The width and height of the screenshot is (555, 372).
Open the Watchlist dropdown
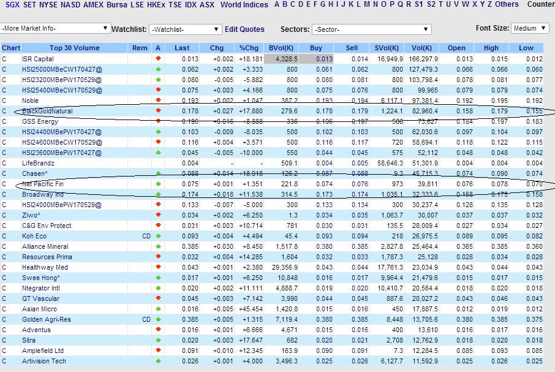tap(185, 29)
